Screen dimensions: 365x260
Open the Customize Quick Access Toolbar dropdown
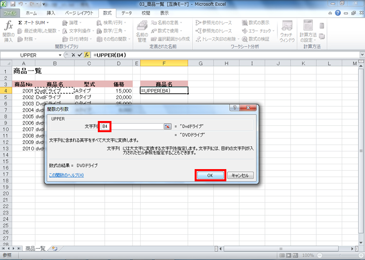point(43,4)
